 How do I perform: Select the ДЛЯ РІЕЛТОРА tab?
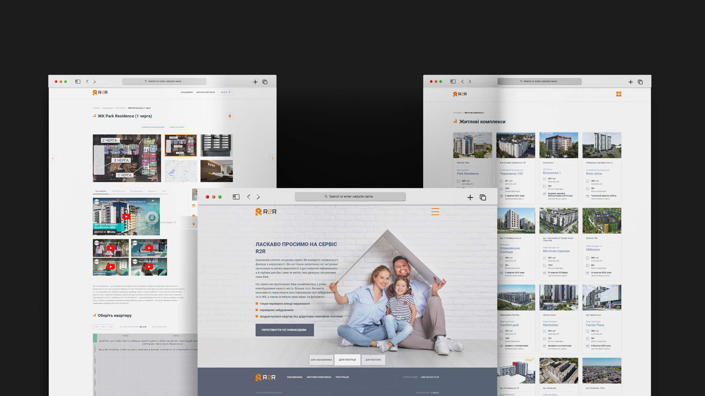(x=373, y=360)
